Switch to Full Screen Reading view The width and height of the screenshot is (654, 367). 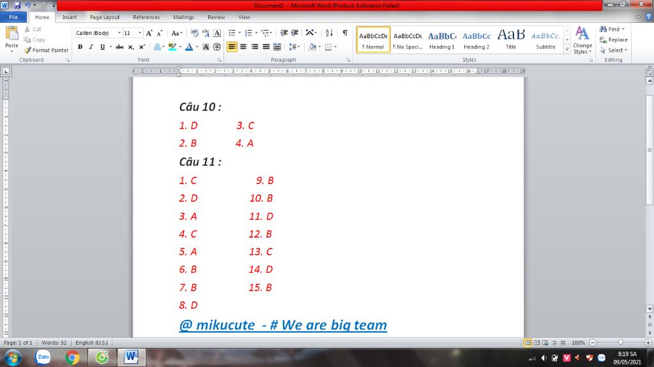[x=536, y=343]
